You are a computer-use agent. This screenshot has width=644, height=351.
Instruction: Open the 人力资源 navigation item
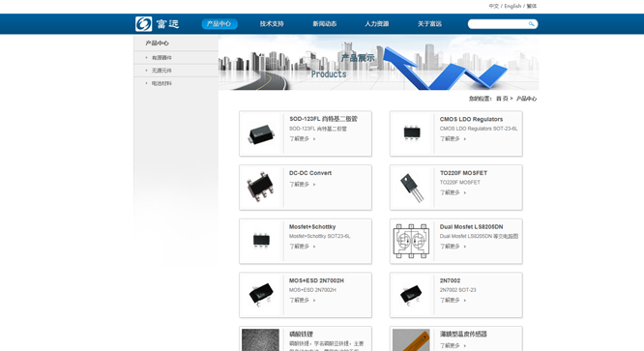[376, 24]
